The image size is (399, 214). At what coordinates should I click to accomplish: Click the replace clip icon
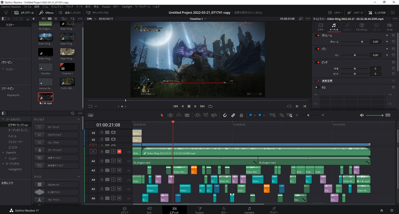(x=214, y=115)
